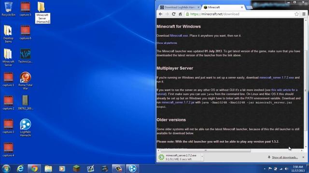Select the capture-5 desktop file
The width and height of the screenshot is (309, 173).
click(x=26, y=9)
